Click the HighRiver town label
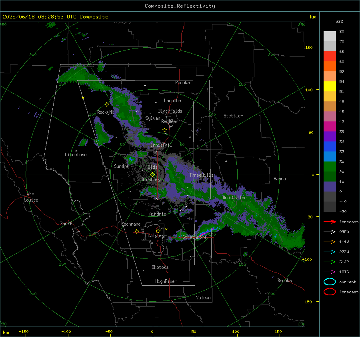This screenshot has width=360, height=337. click(166, 281)
